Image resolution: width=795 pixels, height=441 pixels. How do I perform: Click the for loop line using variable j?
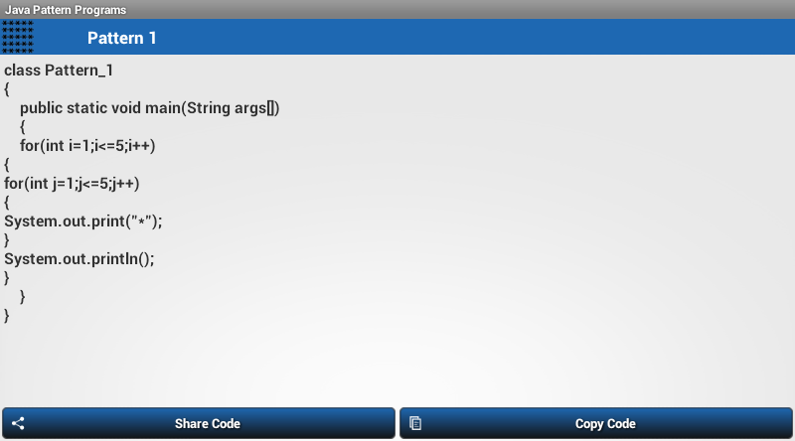[x=72, y=184]
